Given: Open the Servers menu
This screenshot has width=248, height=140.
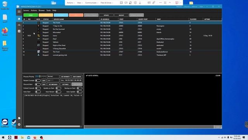Looking at the screenshot, I should click(x=26, y=10).
